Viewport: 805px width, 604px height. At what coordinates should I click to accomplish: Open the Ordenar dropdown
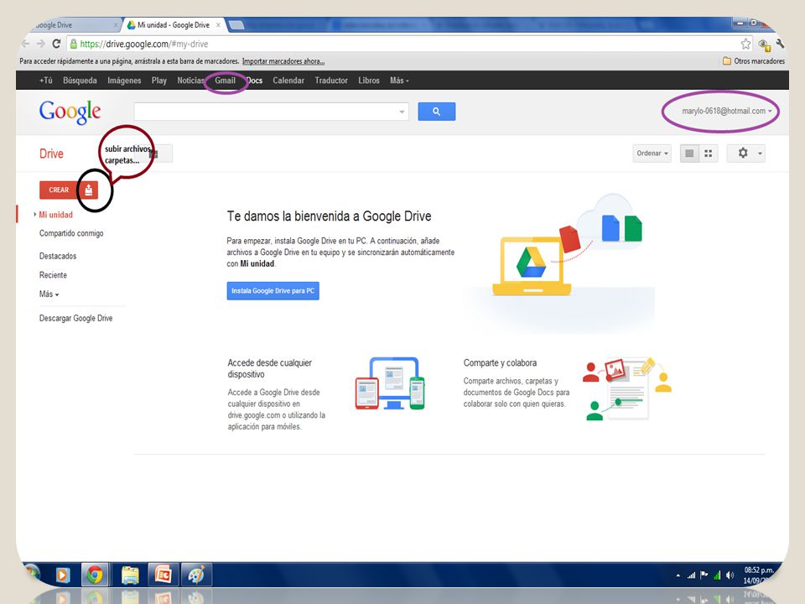click(652, 153)
